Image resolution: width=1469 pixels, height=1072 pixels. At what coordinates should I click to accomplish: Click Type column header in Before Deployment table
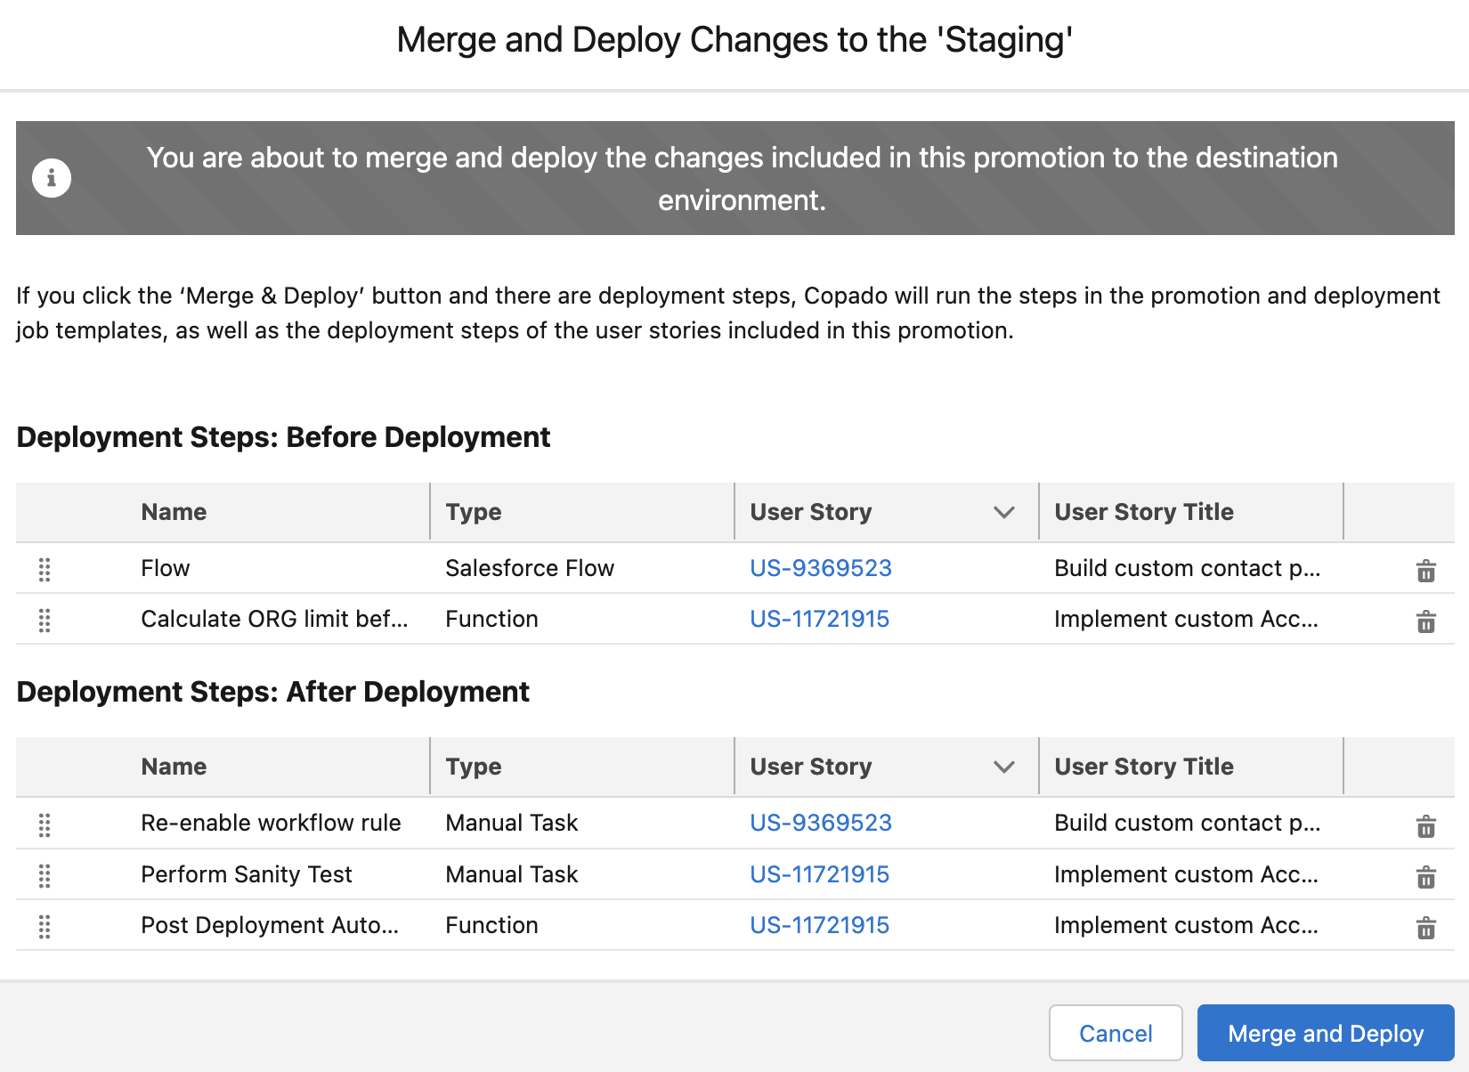pos(474,512)
